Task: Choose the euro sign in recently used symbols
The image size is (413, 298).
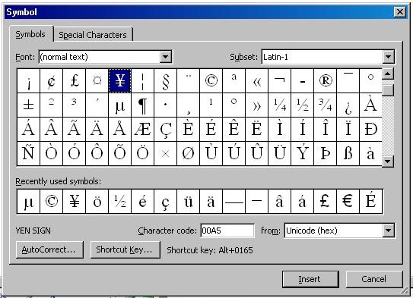Action: [348, 202]
